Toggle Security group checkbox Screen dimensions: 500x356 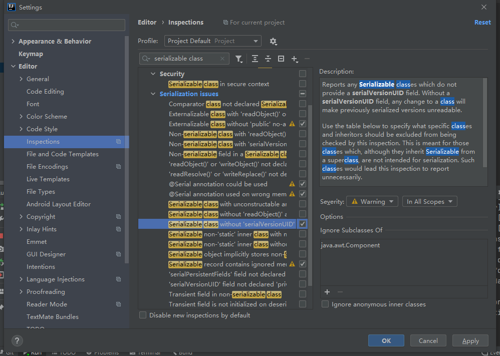(x=303, y=74)
